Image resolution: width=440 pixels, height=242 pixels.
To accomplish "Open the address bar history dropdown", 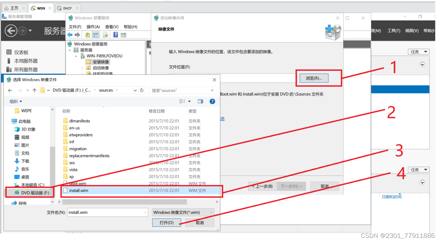I will pos(135,90).
